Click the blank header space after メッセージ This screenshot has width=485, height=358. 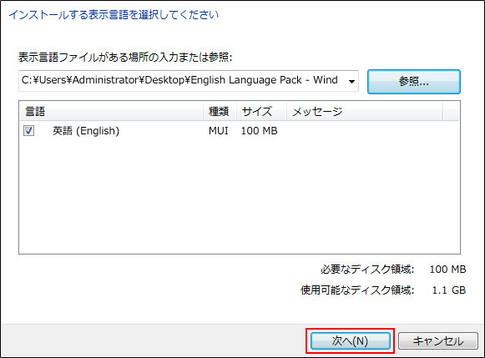pyautogui.click(x=451, y=111)
